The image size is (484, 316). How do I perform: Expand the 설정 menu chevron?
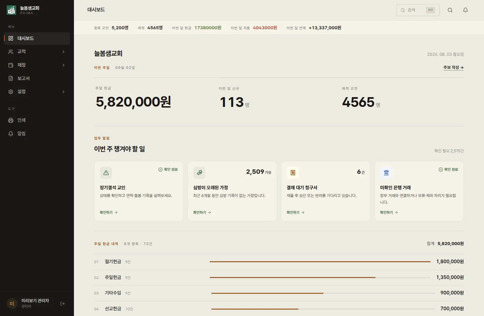(64, 92)
